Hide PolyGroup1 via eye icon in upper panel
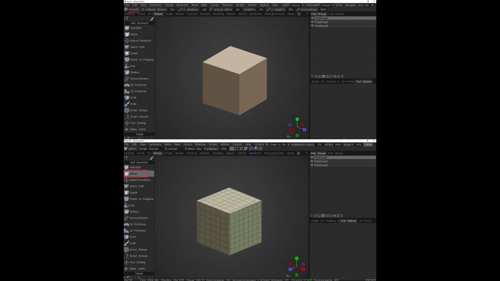This screenshot has width=500, height=281. click(x=312, y=18)
